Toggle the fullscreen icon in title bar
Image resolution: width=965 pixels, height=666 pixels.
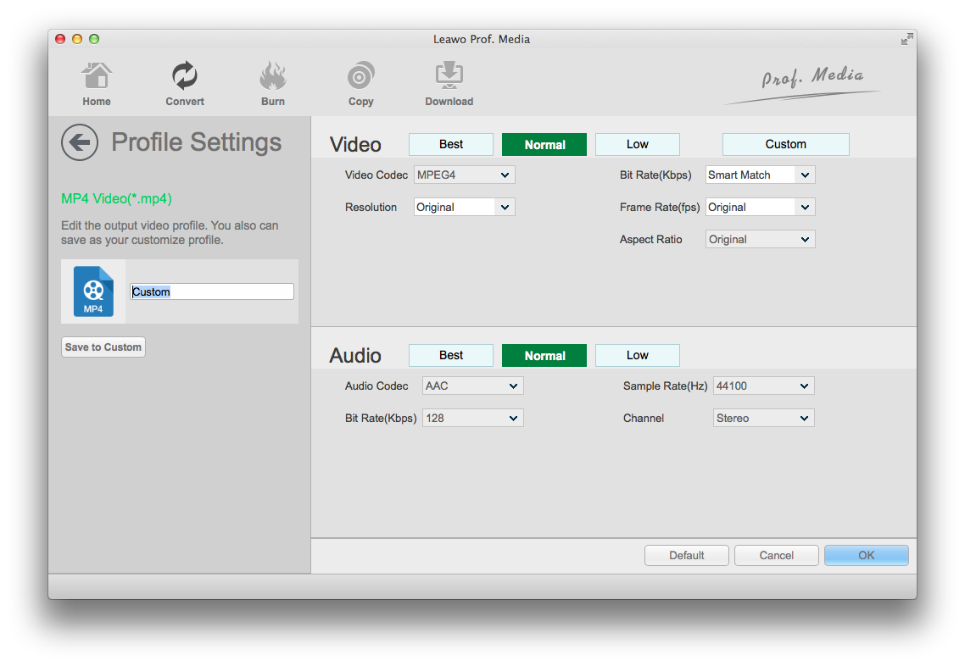pos(906,39)
